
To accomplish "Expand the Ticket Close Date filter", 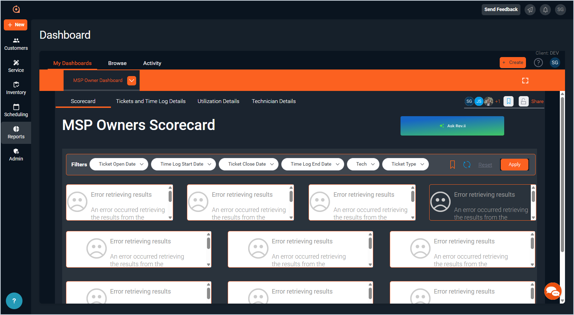I will point(249,164).
